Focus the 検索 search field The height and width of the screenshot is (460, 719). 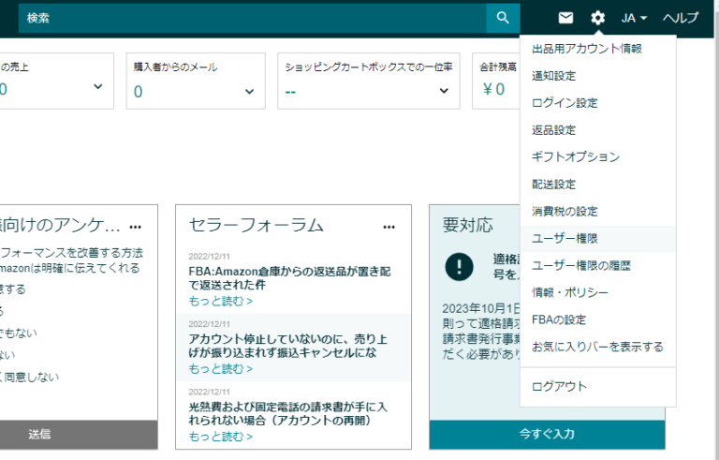pyautogui.click(x=253, y=18)
